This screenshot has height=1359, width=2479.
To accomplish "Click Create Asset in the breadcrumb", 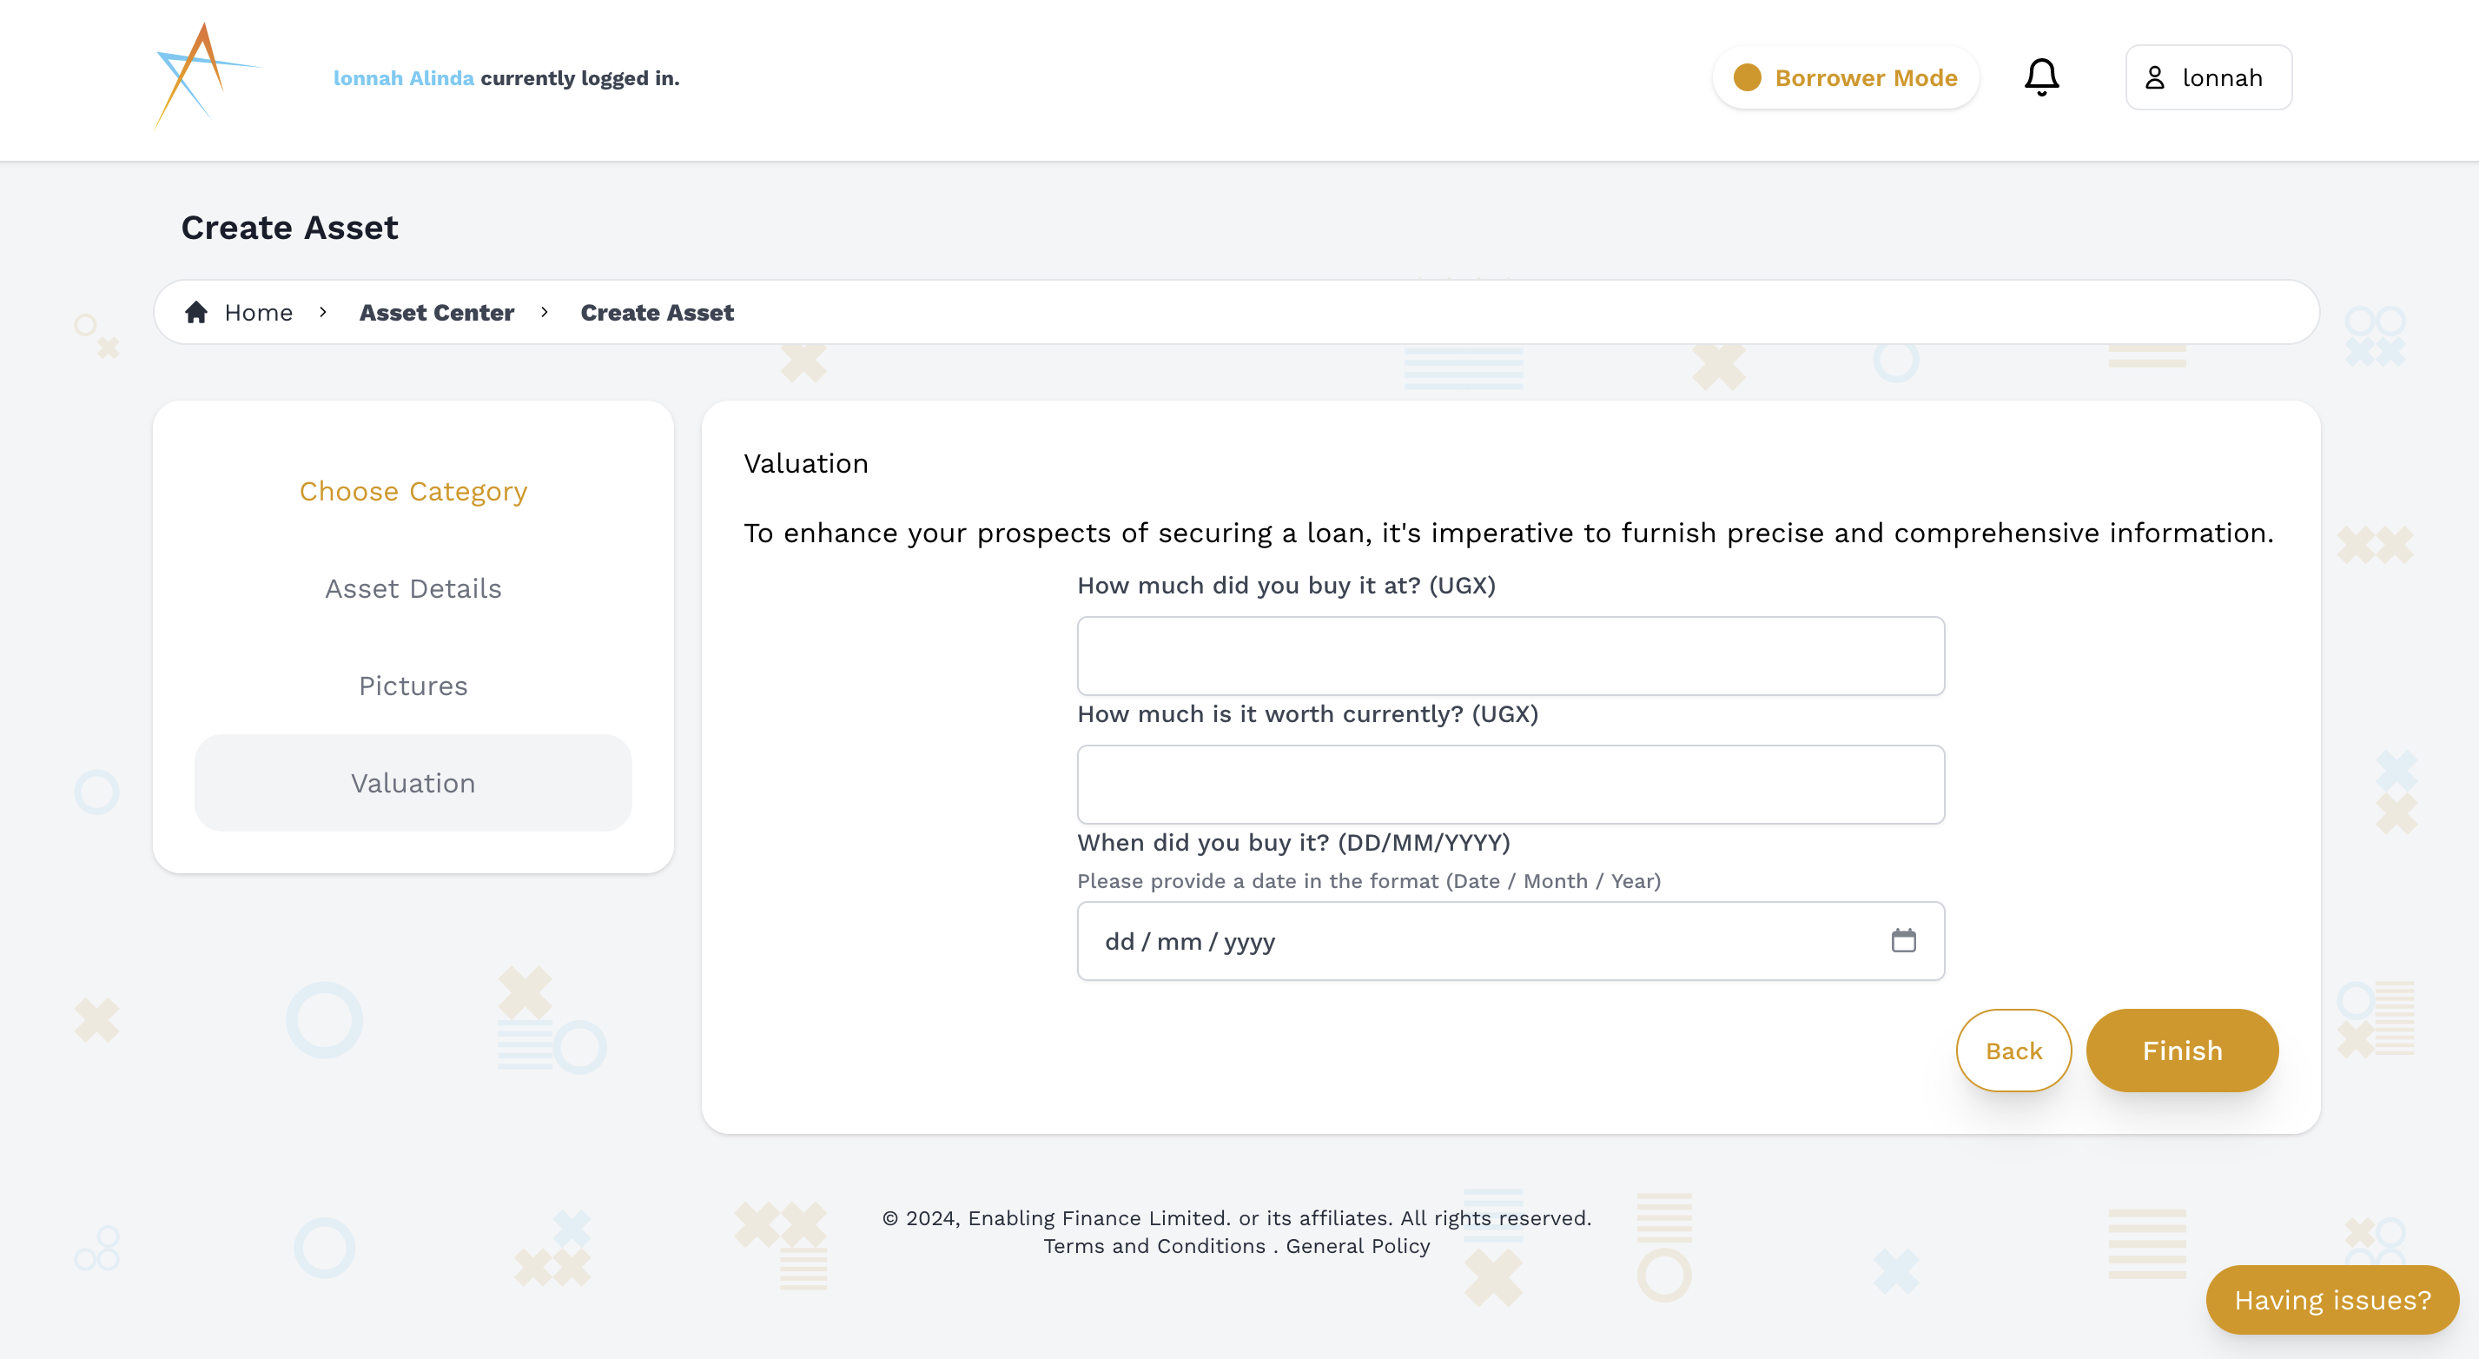I will (658, 312).
